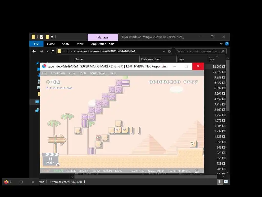The height and width of the screenshot is (197, 262).
Task: Click the Manage contextual tab
Action: coord(103,37)
